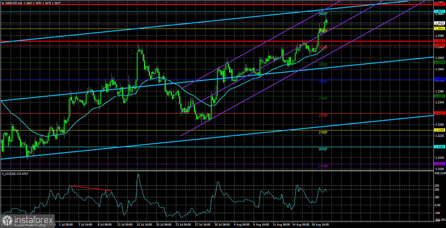Select the 1.3245 yellow price level tag
The width and height of the screenshot is (446, 228).
[x=440, y=130]
